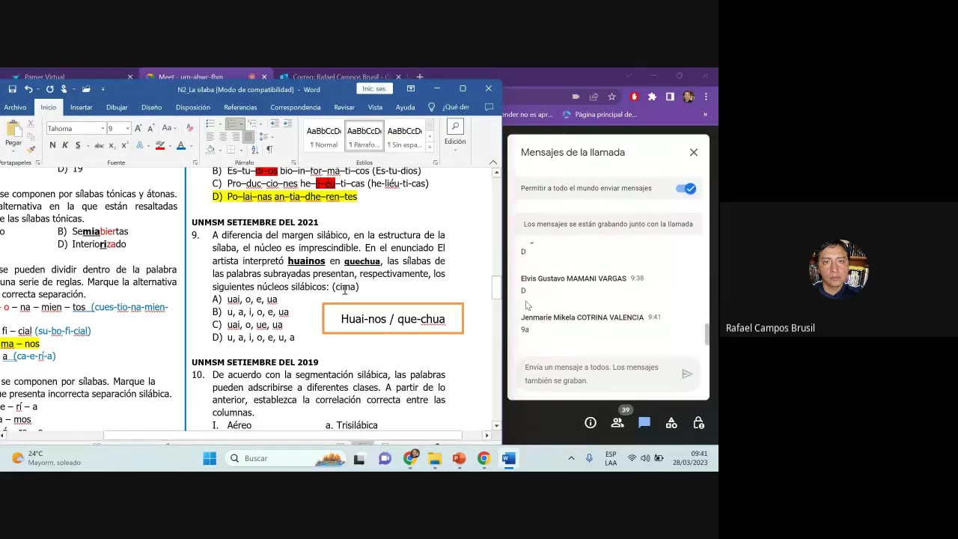Open the Meet activities shapes icon
The height and width of the screenshot is (539, 958).
[671, 423]
